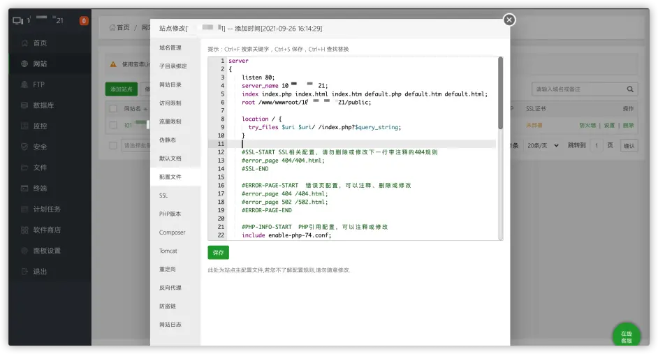Screen dimensions: 658x354
Task: Click the 首页 home icon in the sidebar
Action: tap(24, 43)
